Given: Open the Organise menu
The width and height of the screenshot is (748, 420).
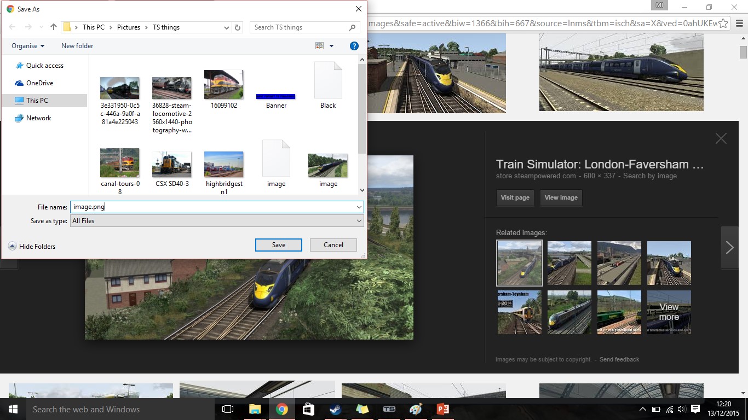Looking at the screenshot, I should 28,46.
